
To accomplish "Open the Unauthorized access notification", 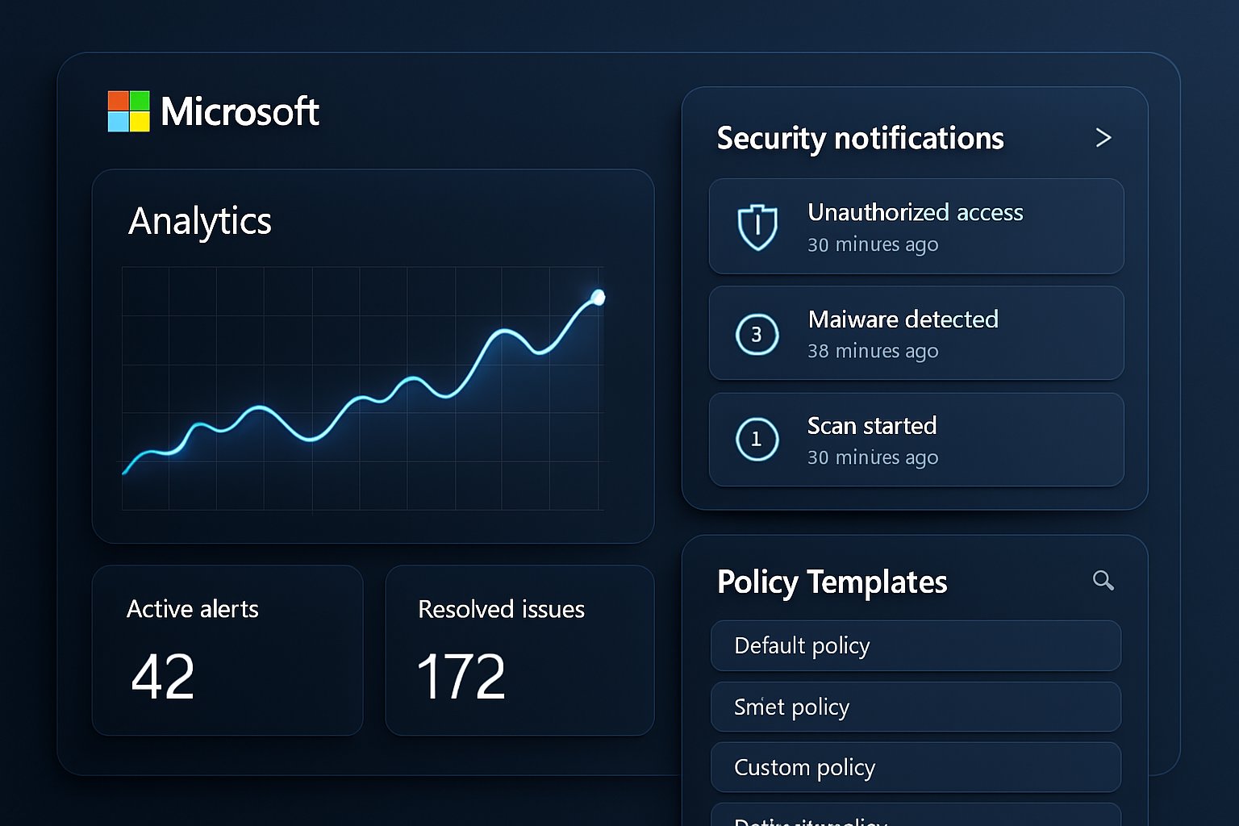I will (x=916, y=227).
